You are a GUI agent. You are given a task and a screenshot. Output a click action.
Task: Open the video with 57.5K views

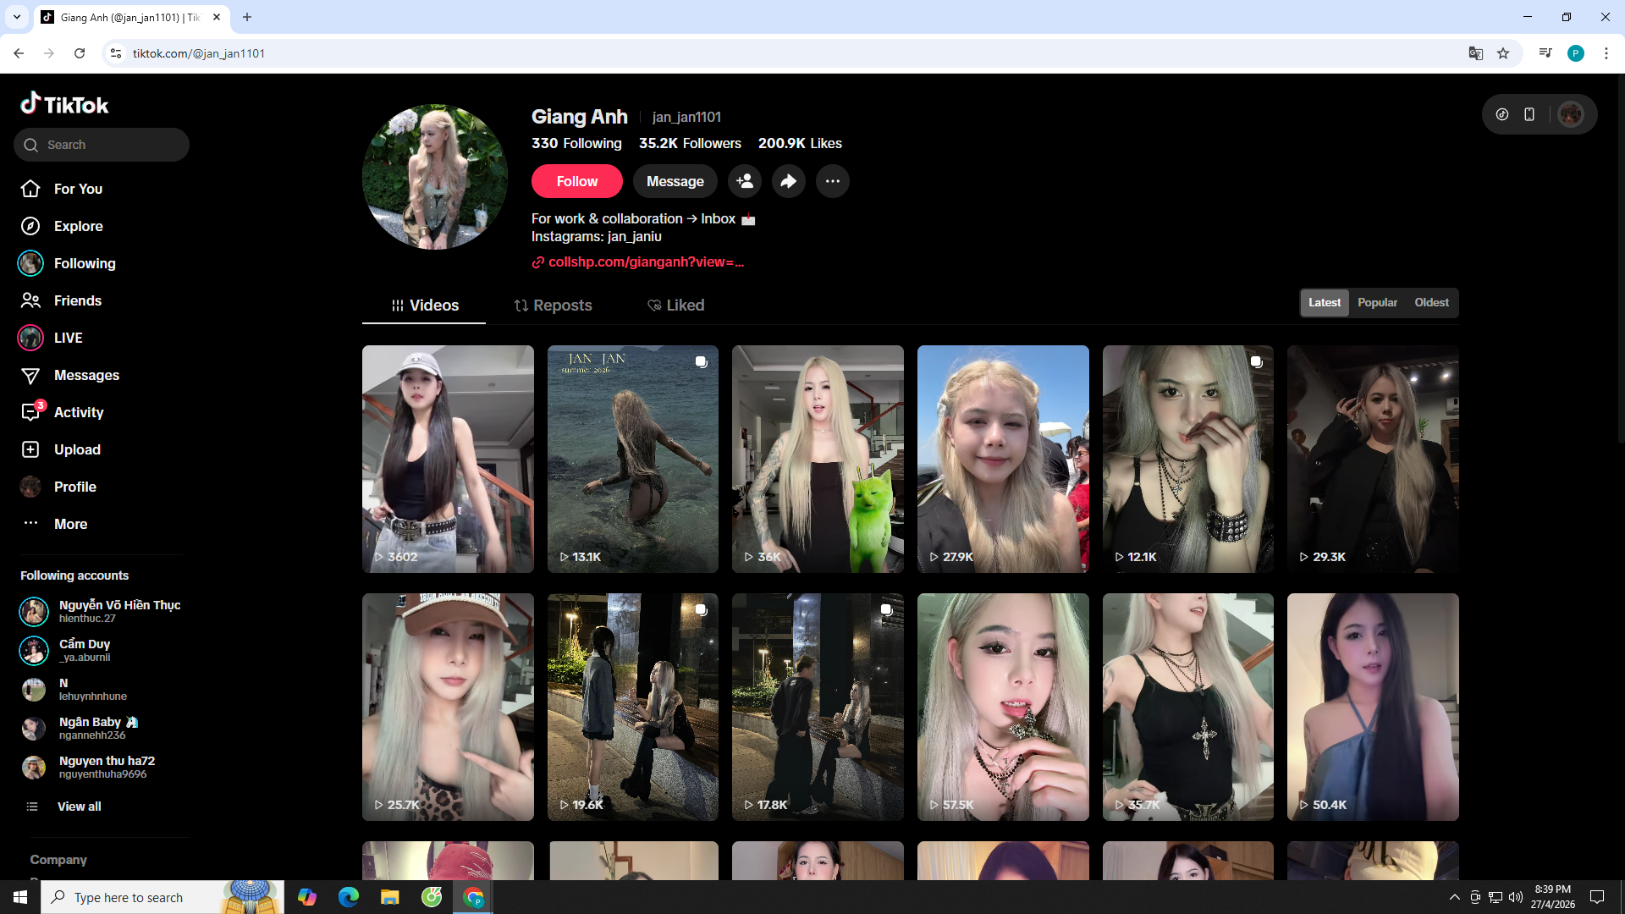click(x=1003, y=707)
